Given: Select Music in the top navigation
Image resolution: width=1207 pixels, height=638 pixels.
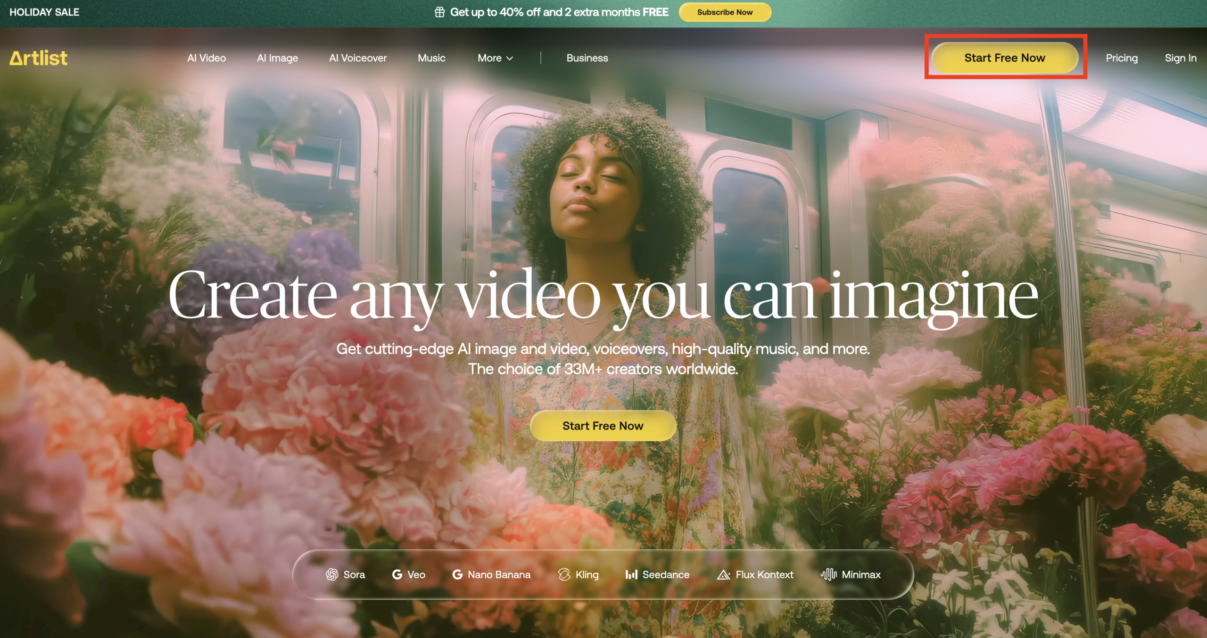Looking at the screenshot, I should 431,58.
